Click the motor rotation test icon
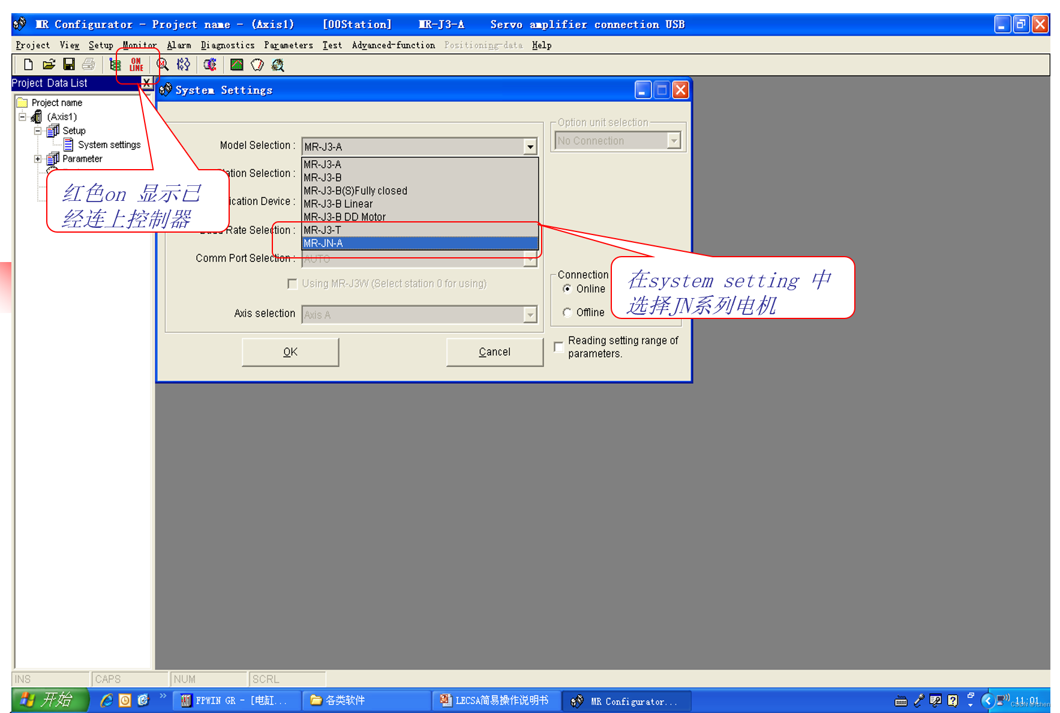 [x=210, y=64]
